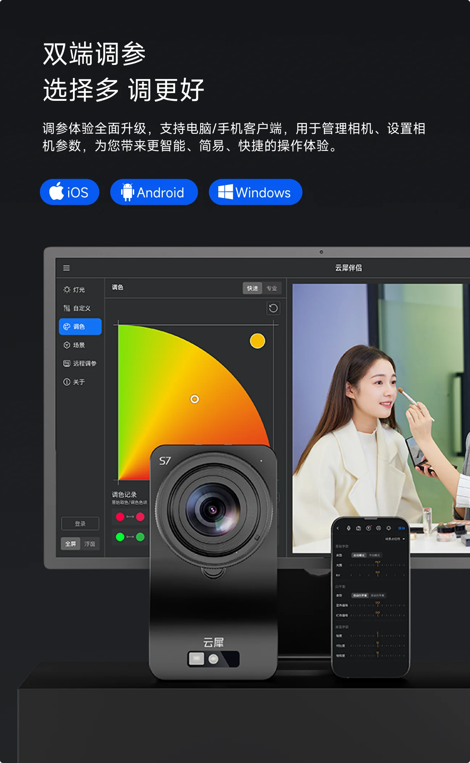Screen dimensions: 470x763
Task: Choose the 全屏 fullscreen option
Action: pyautogui.click(x=70, y=544)
